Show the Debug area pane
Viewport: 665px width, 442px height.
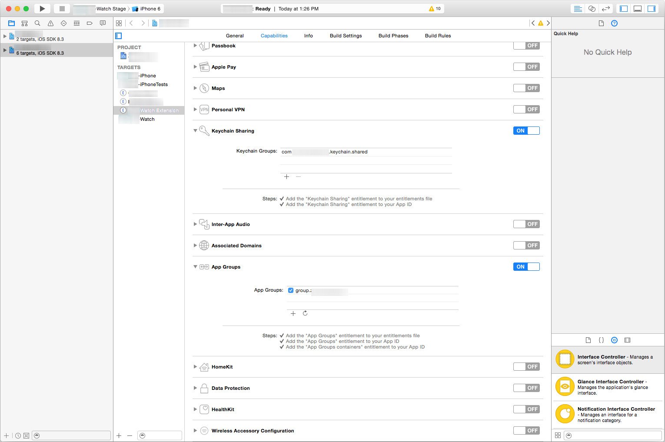638,9
